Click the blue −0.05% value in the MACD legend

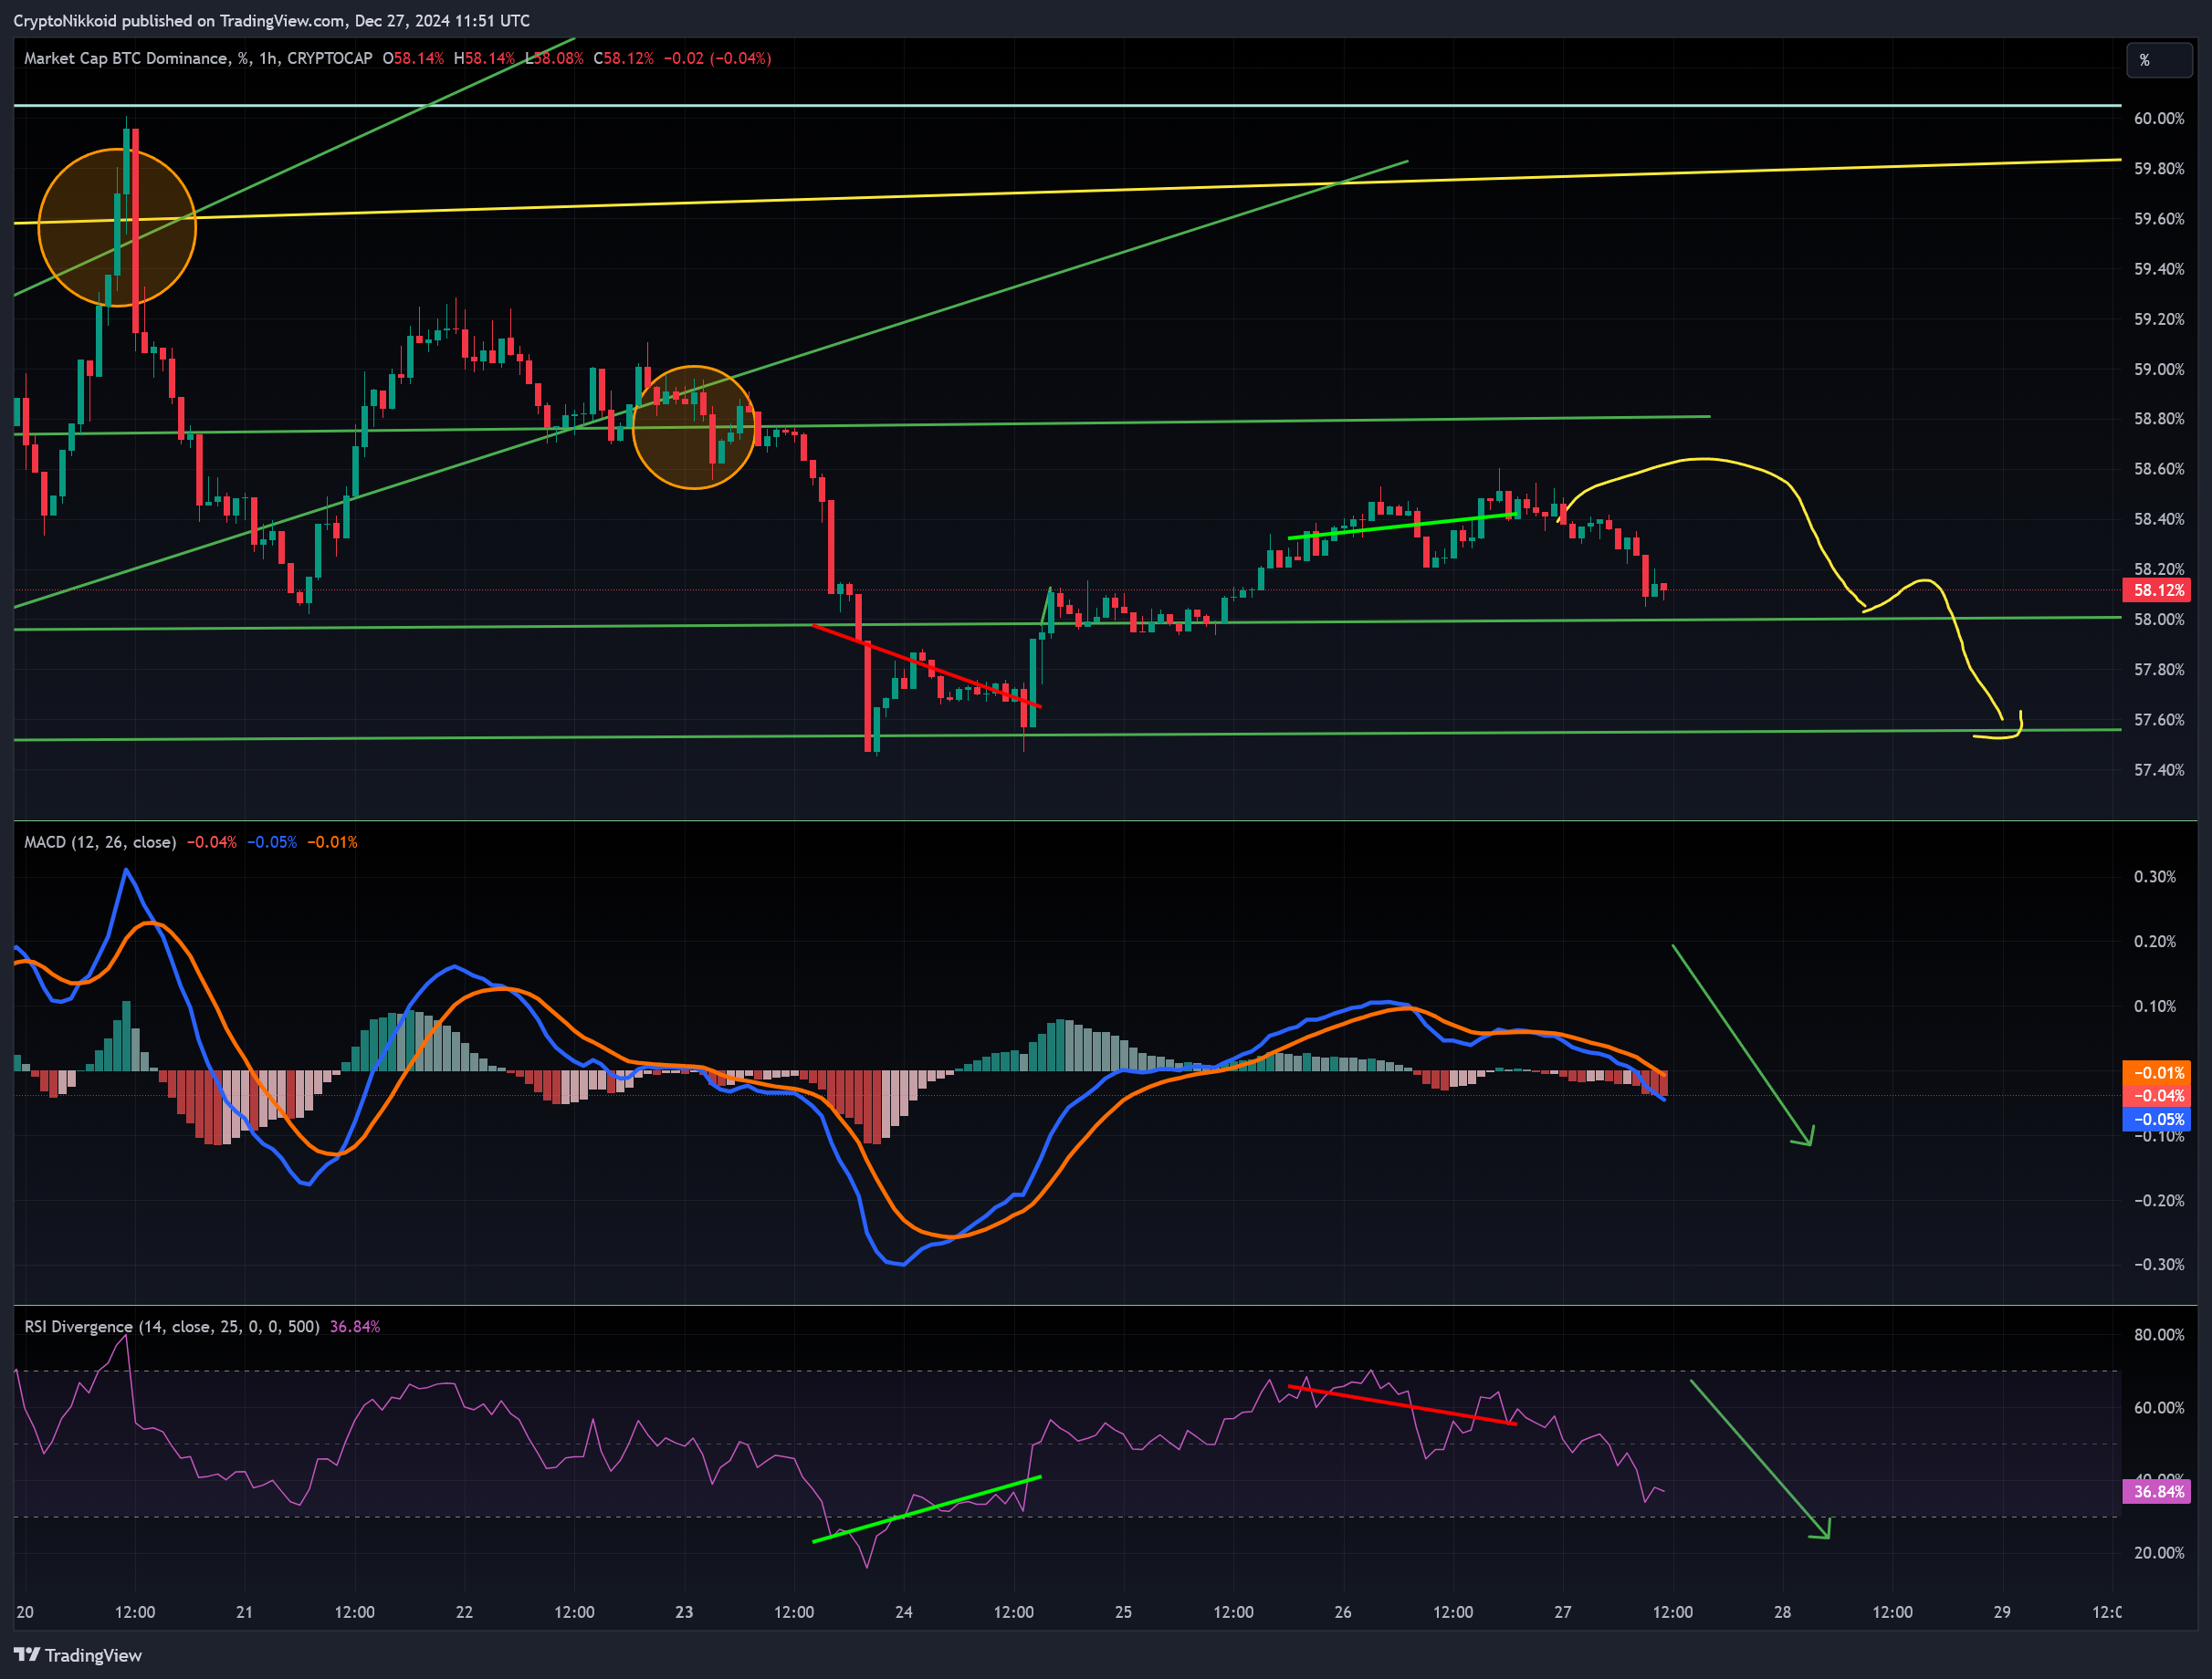[272, 842]
